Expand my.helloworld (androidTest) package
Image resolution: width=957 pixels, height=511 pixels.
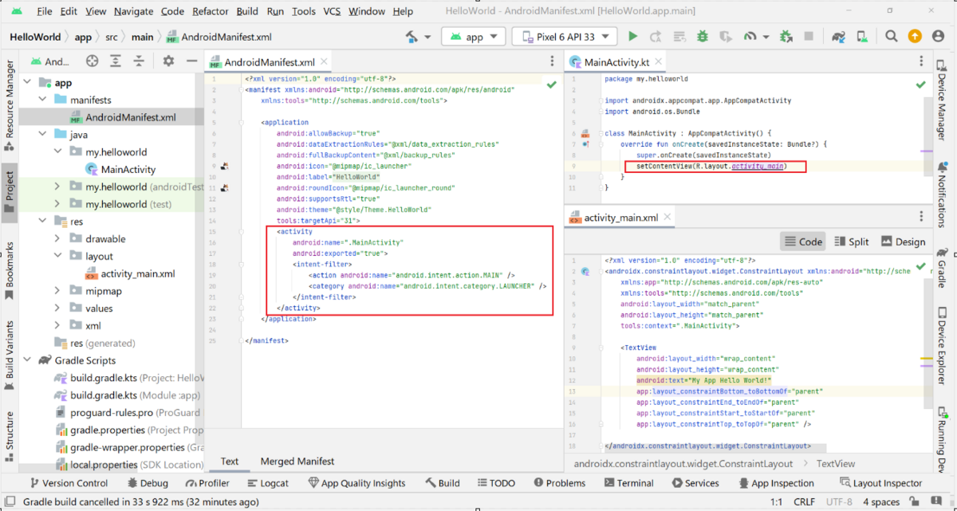pyautogui.click(x=57, y=187)
